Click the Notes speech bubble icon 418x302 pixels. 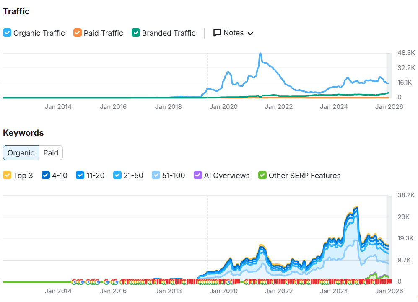click(217, 33)
